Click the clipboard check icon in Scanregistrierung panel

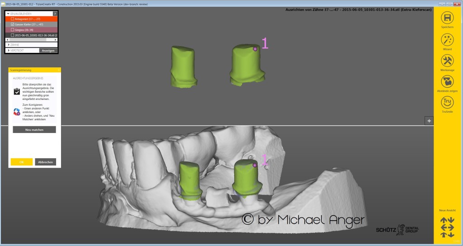tap(17, 91)
